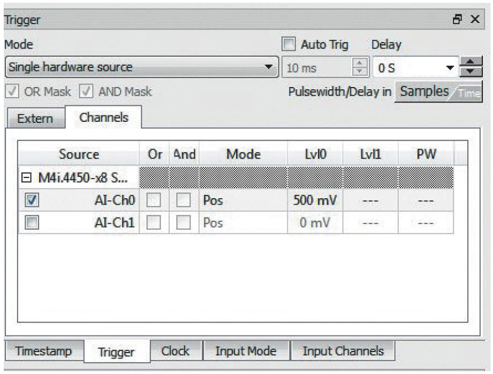Uncheck the AI-Ch0 source checkbox
Viewport: 493px width, 374px height.
click(32, 200)
